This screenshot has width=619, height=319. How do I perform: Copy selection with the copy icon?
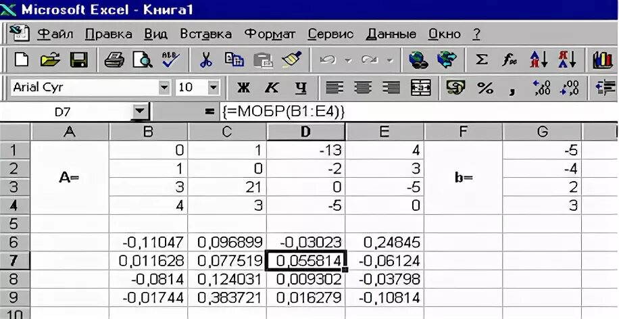[x=234, y=60]
